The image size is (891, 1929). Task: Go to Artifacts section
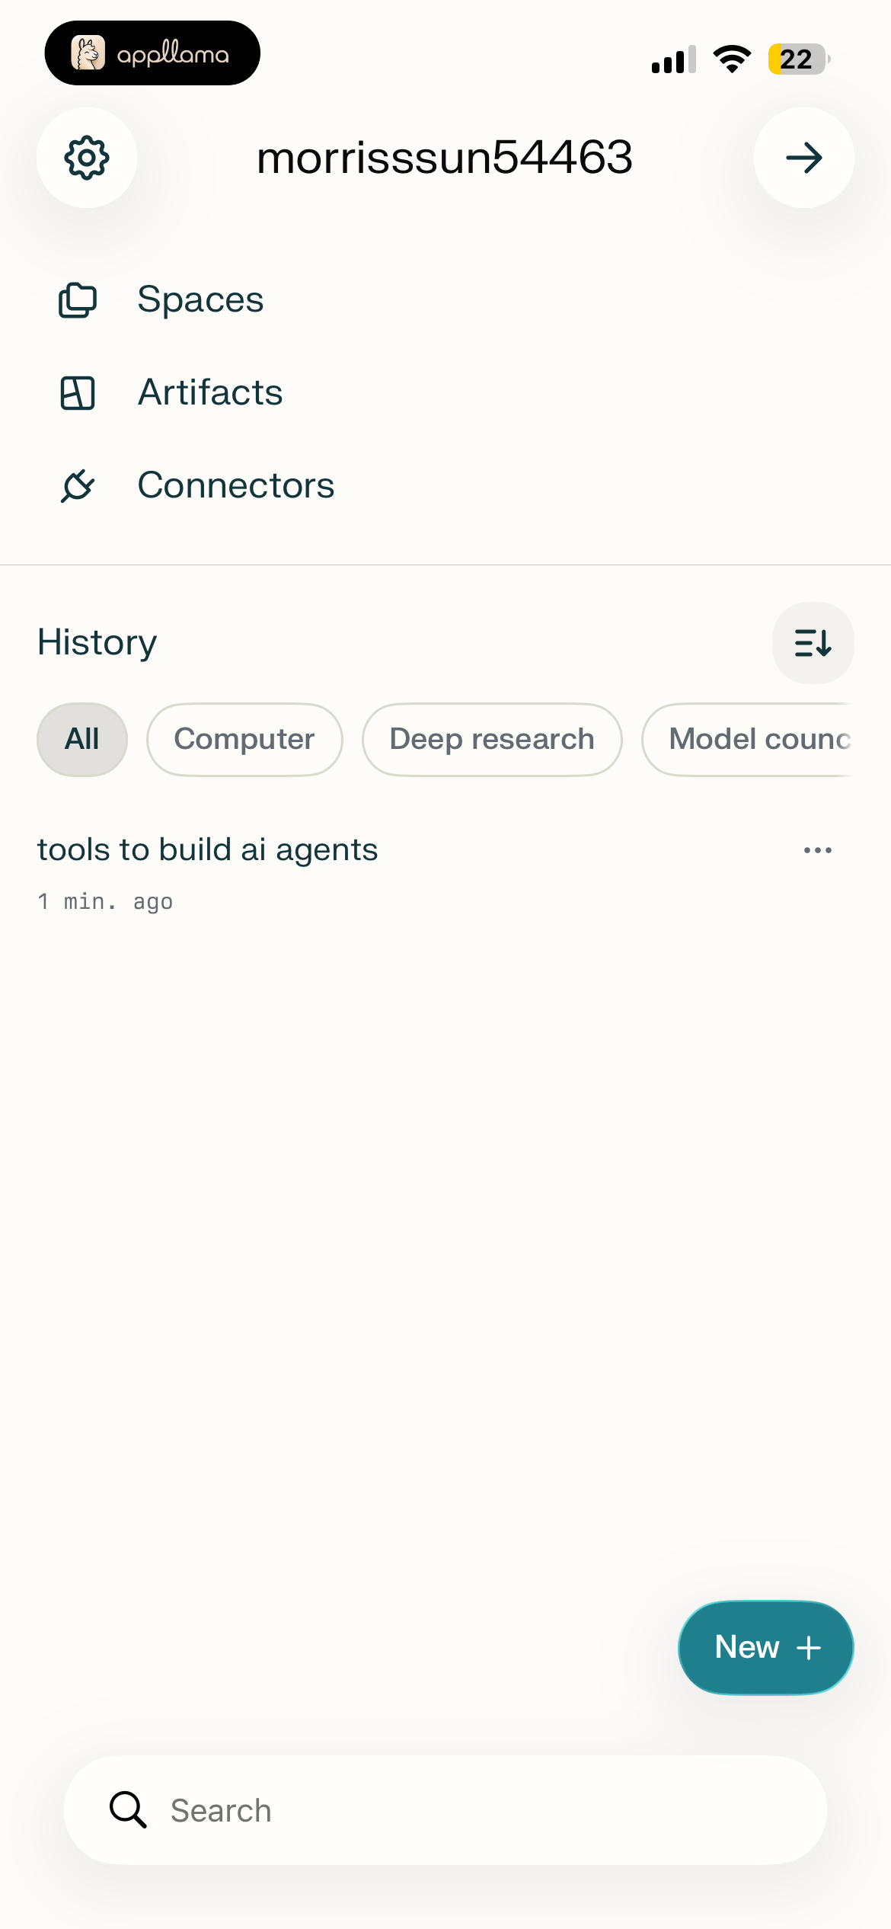(x=210, y=393)
